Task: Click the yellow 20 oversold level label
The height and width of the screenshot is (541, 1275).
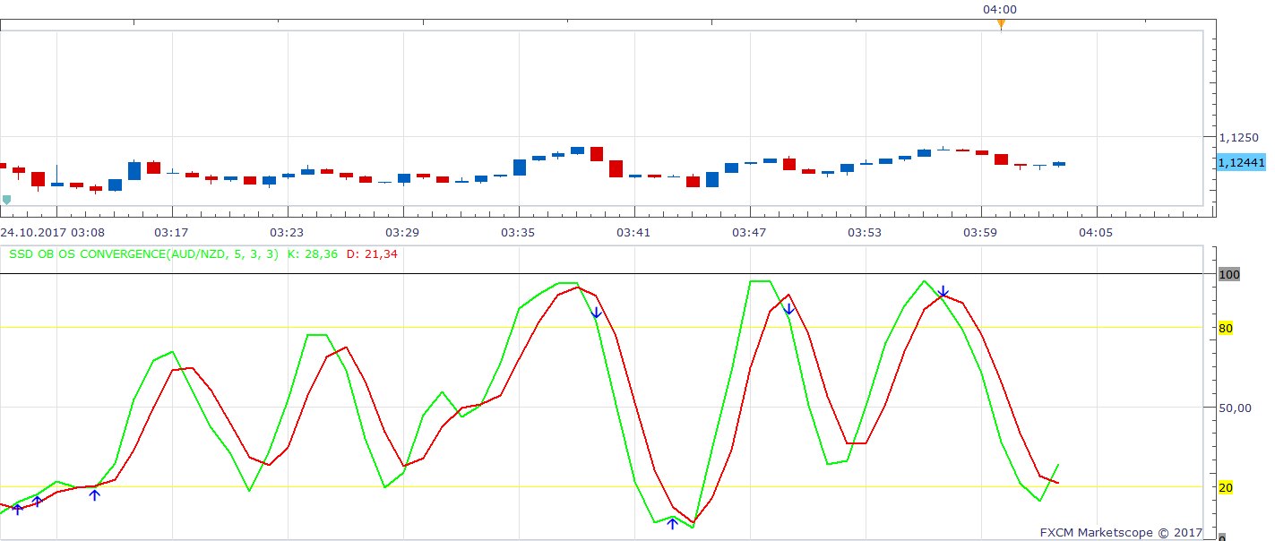Action: click(1226, 487)
